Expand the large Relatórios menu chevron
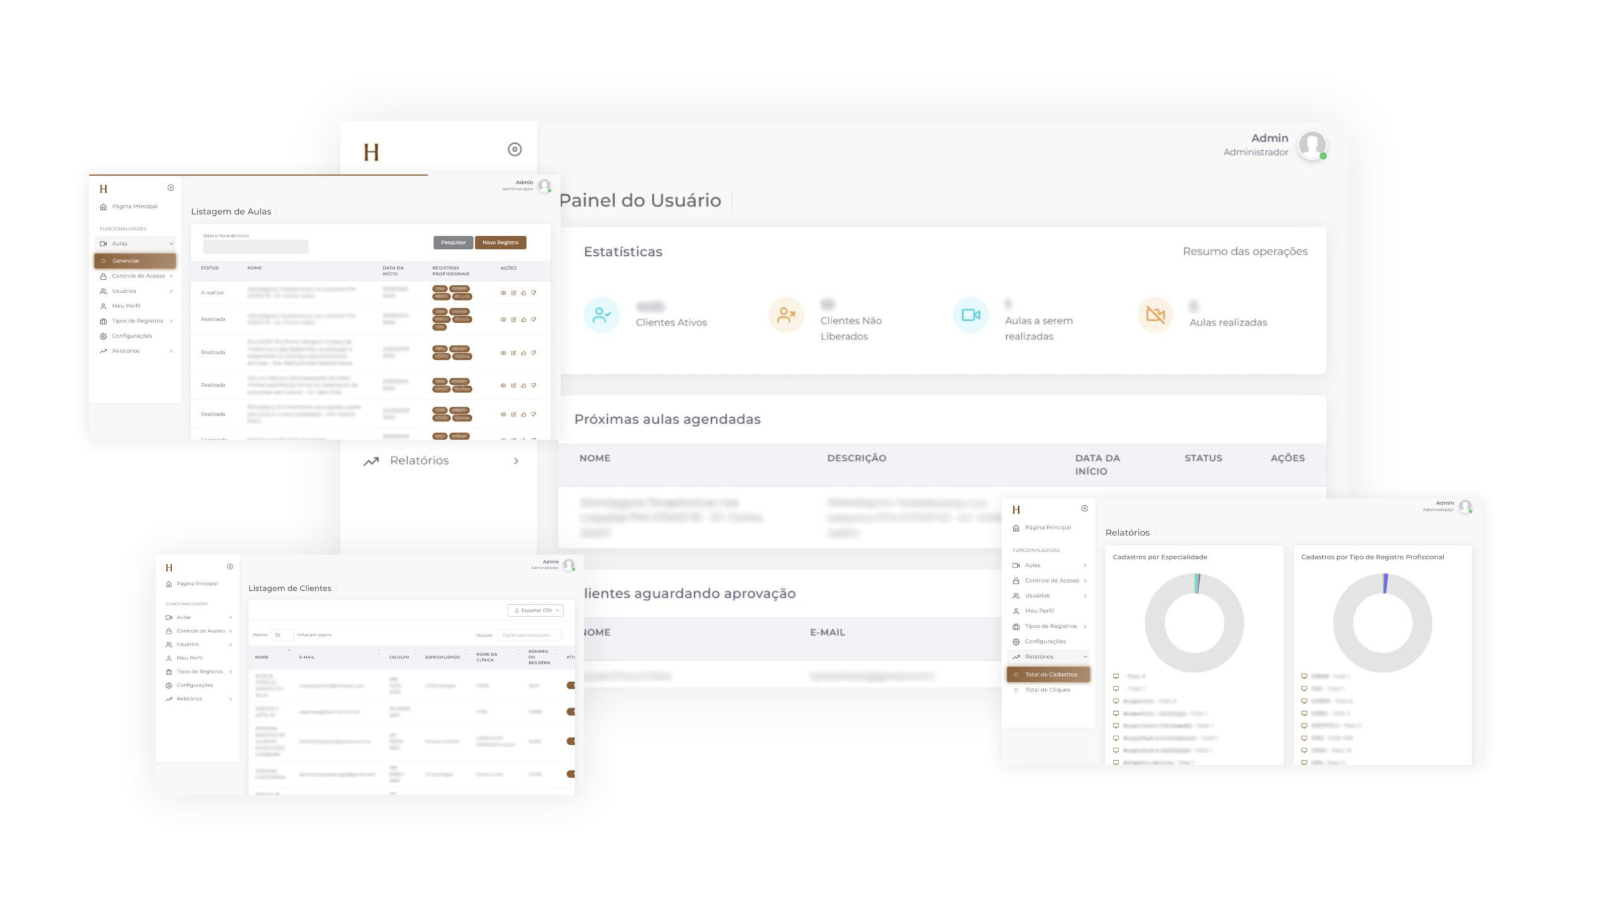The width and height of the screenshot is (1614, 907). 516,461
